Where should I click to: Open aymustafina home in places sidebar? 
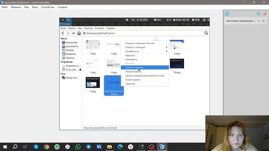tap(70, 47)
